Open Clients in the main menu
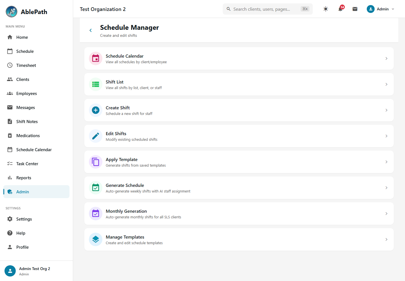 (x=36, y=79)
